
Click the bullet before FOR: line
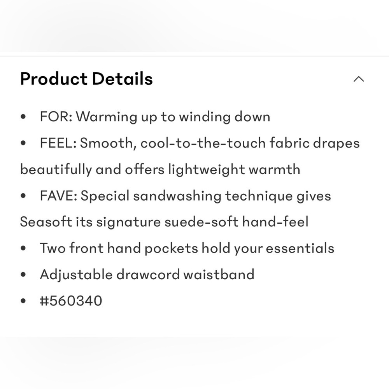23,117
